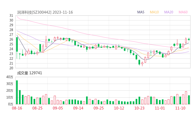This screenshot has width=193, height=114.
Task: Click the price axis label 27
Action: 11,35
